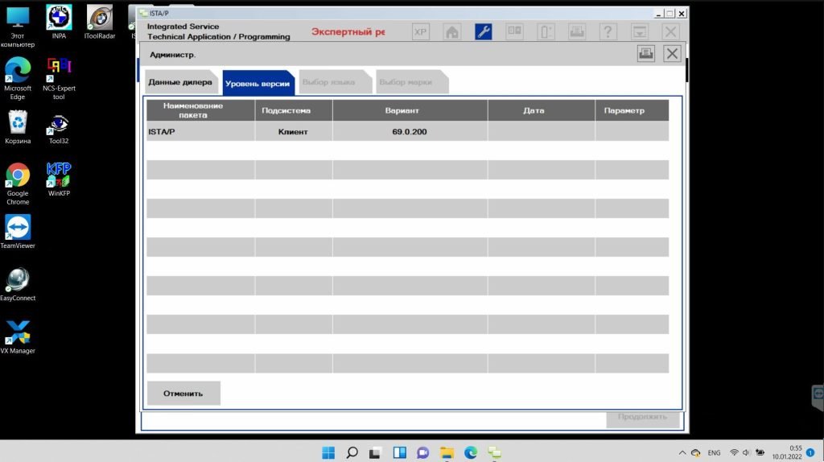Open Tool32 desktop shortcut
Image resolution: width=824 pixels, height=462 pixels.
(x=59, y=129)
